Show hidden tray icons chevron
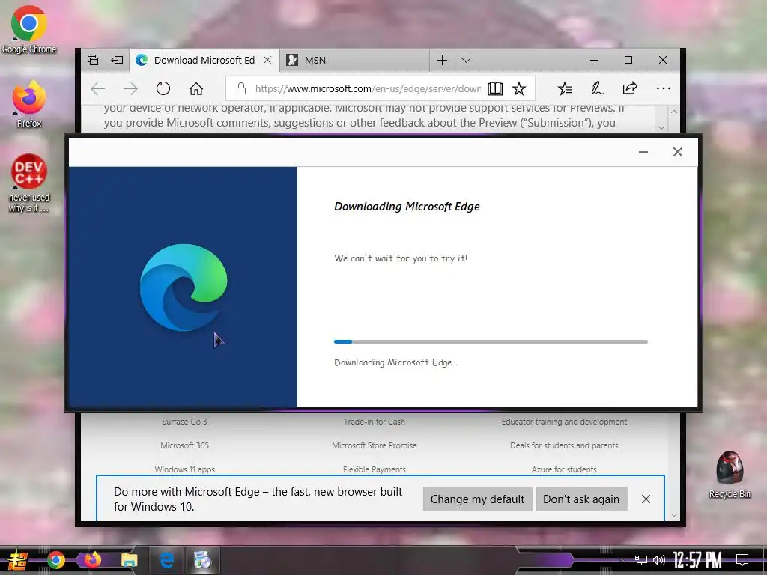The image size is (767, 575). pos(623,560)
